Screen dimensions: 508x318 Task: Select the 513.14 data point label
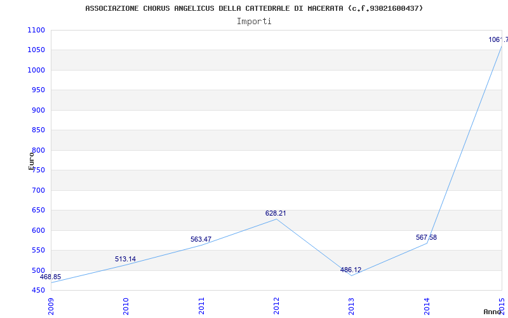coord(125,259)
